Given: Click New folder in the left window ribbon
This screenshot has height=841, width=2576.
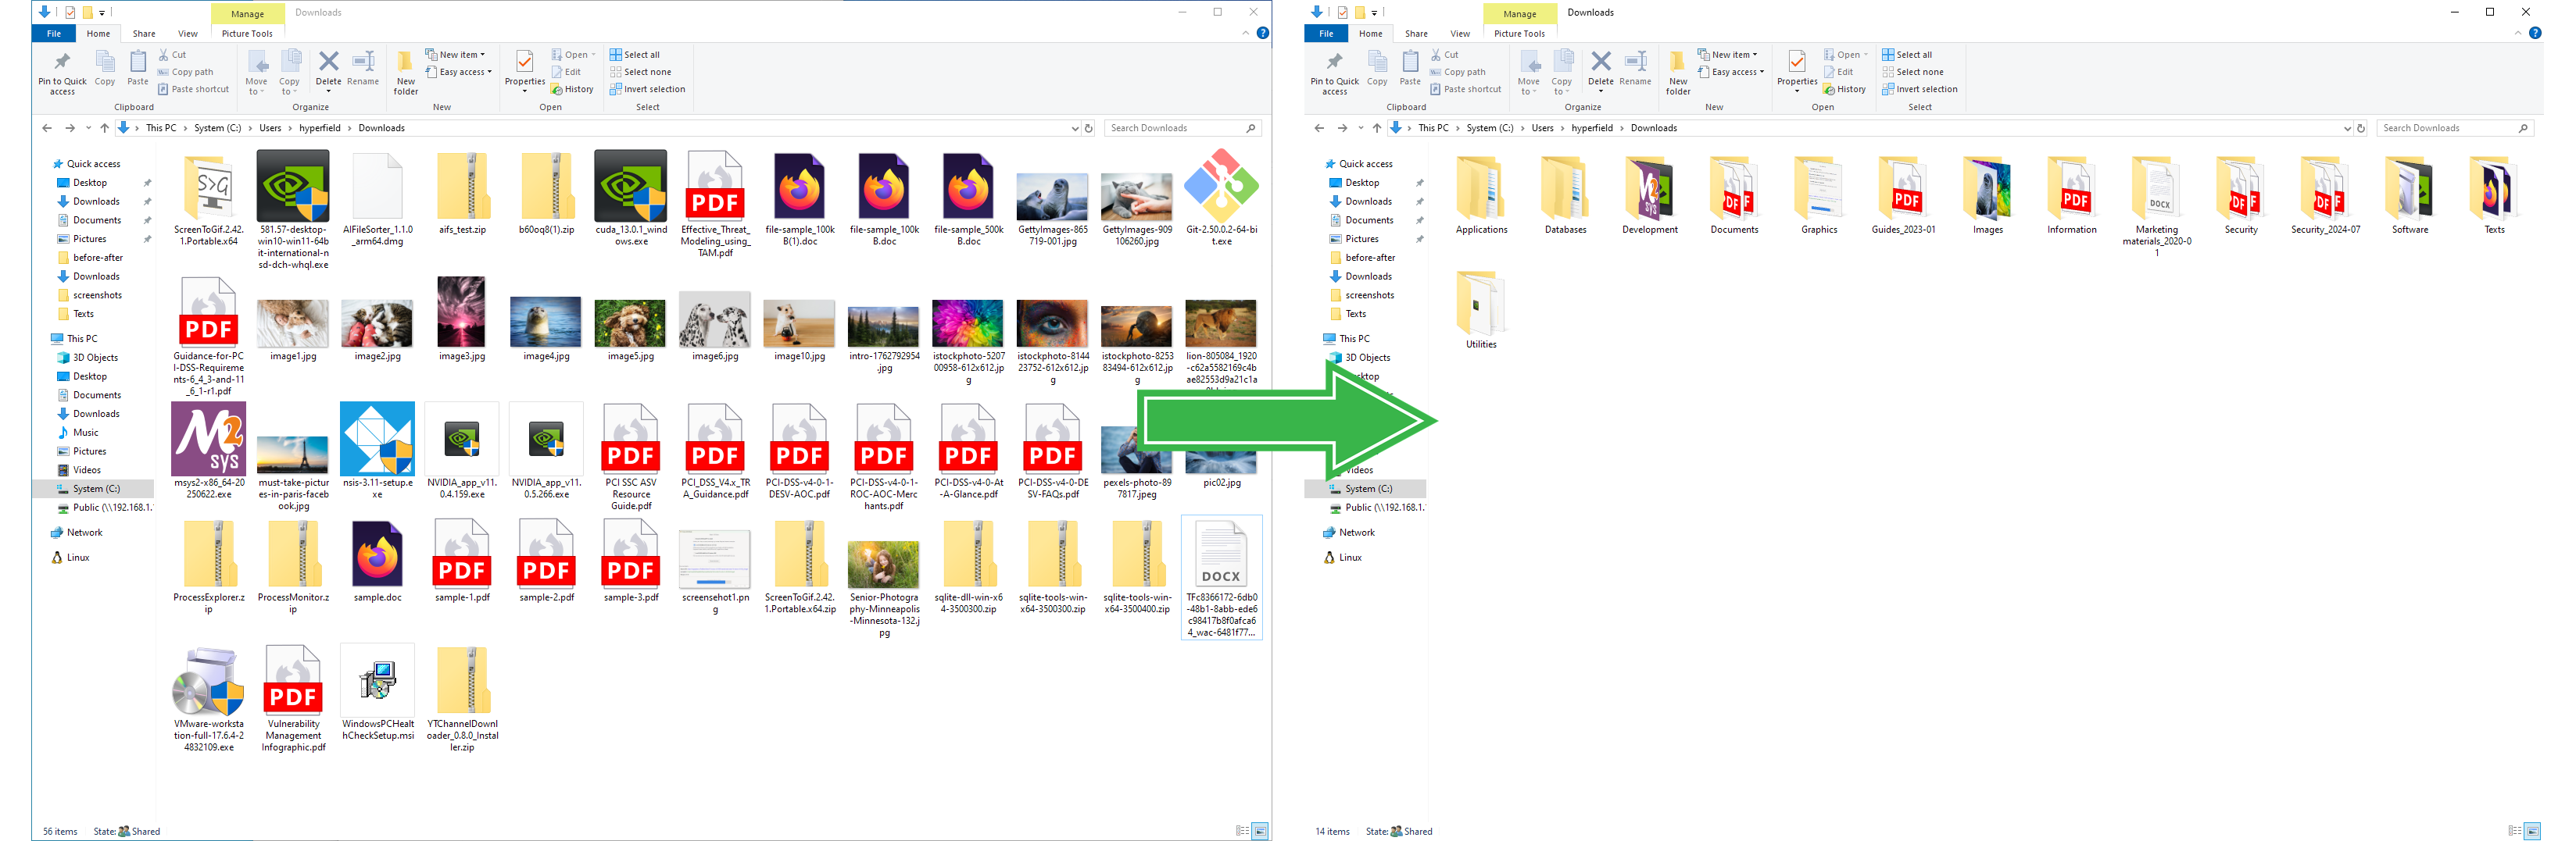Looking at the screenshot, I should pyautogui.click(x=405, y=72).
